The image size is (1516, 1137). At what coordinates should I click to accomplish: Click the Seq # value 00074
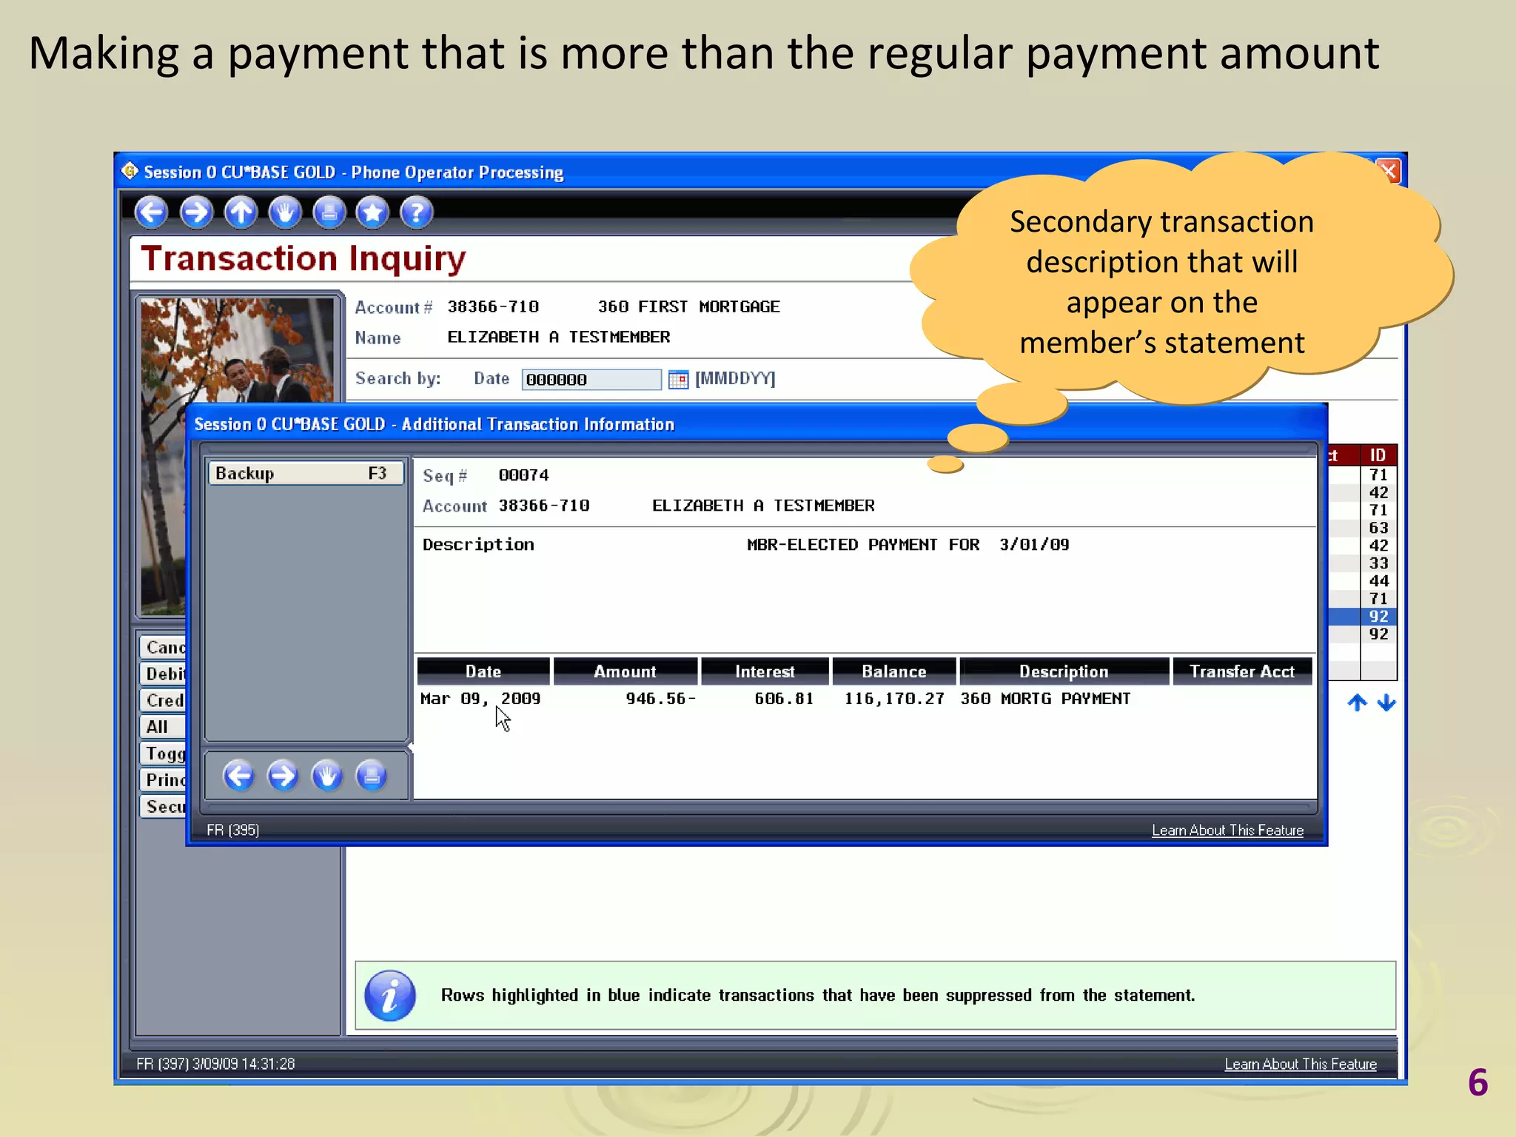[x=523, y=475]
